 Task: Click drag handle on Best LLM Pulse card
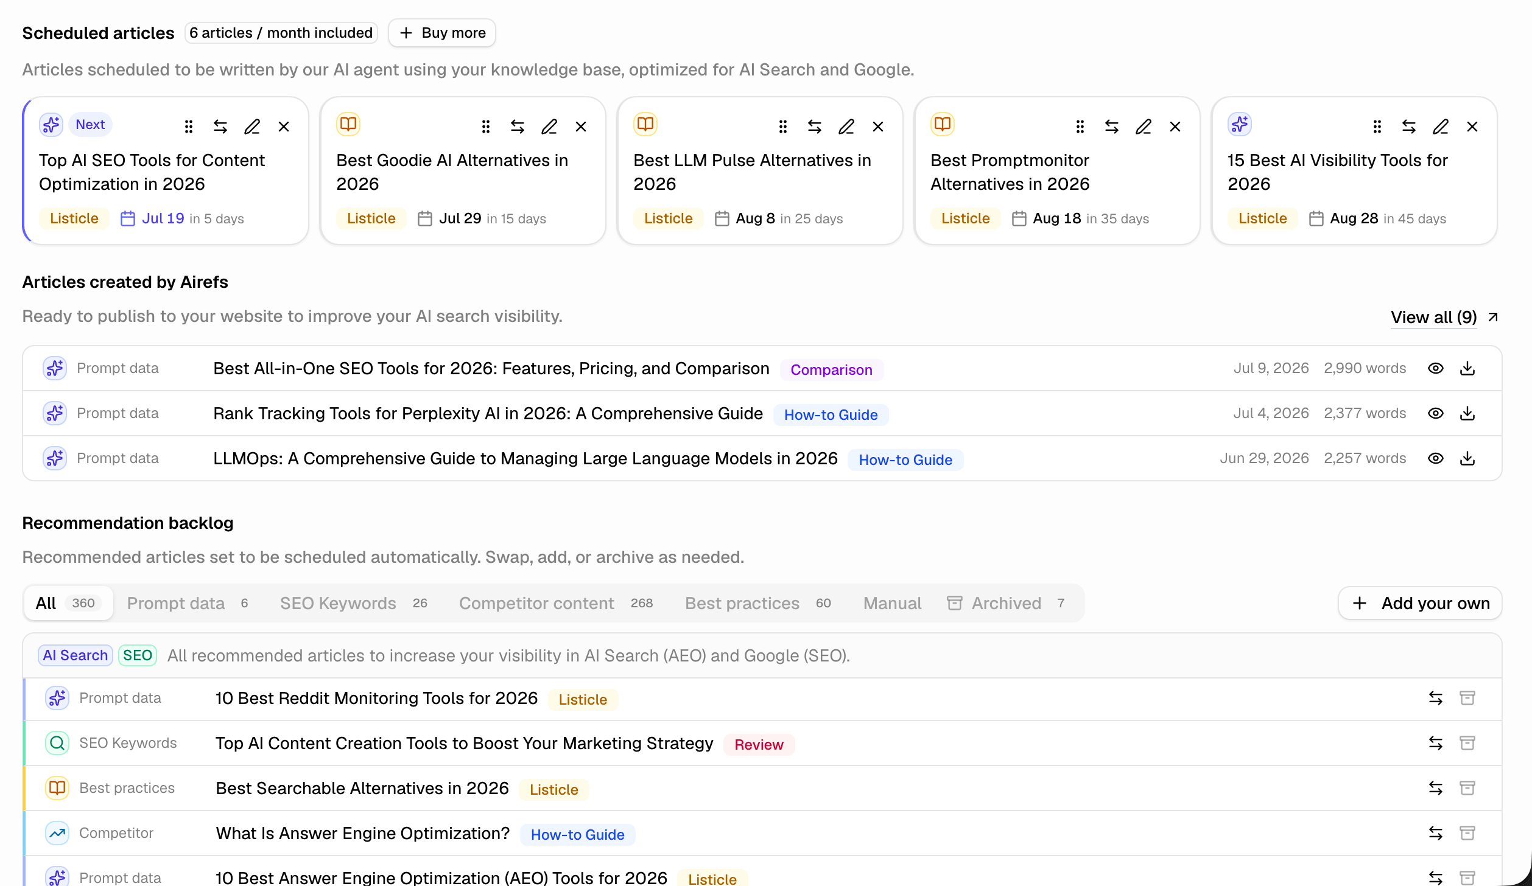(783, 127)
